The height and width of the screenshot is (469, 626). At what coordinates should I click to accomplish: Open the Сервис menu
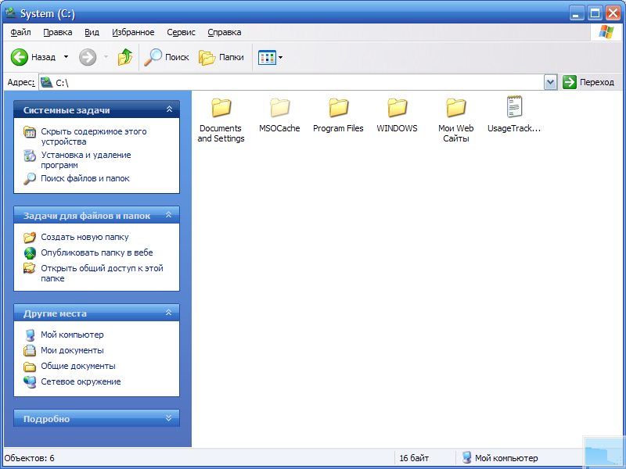pos(181,32)
